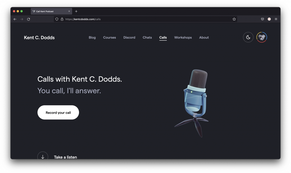Click the tracking protection shield icon
The height and width of the screenshot is (173, 291).
(x=57, y=19)
